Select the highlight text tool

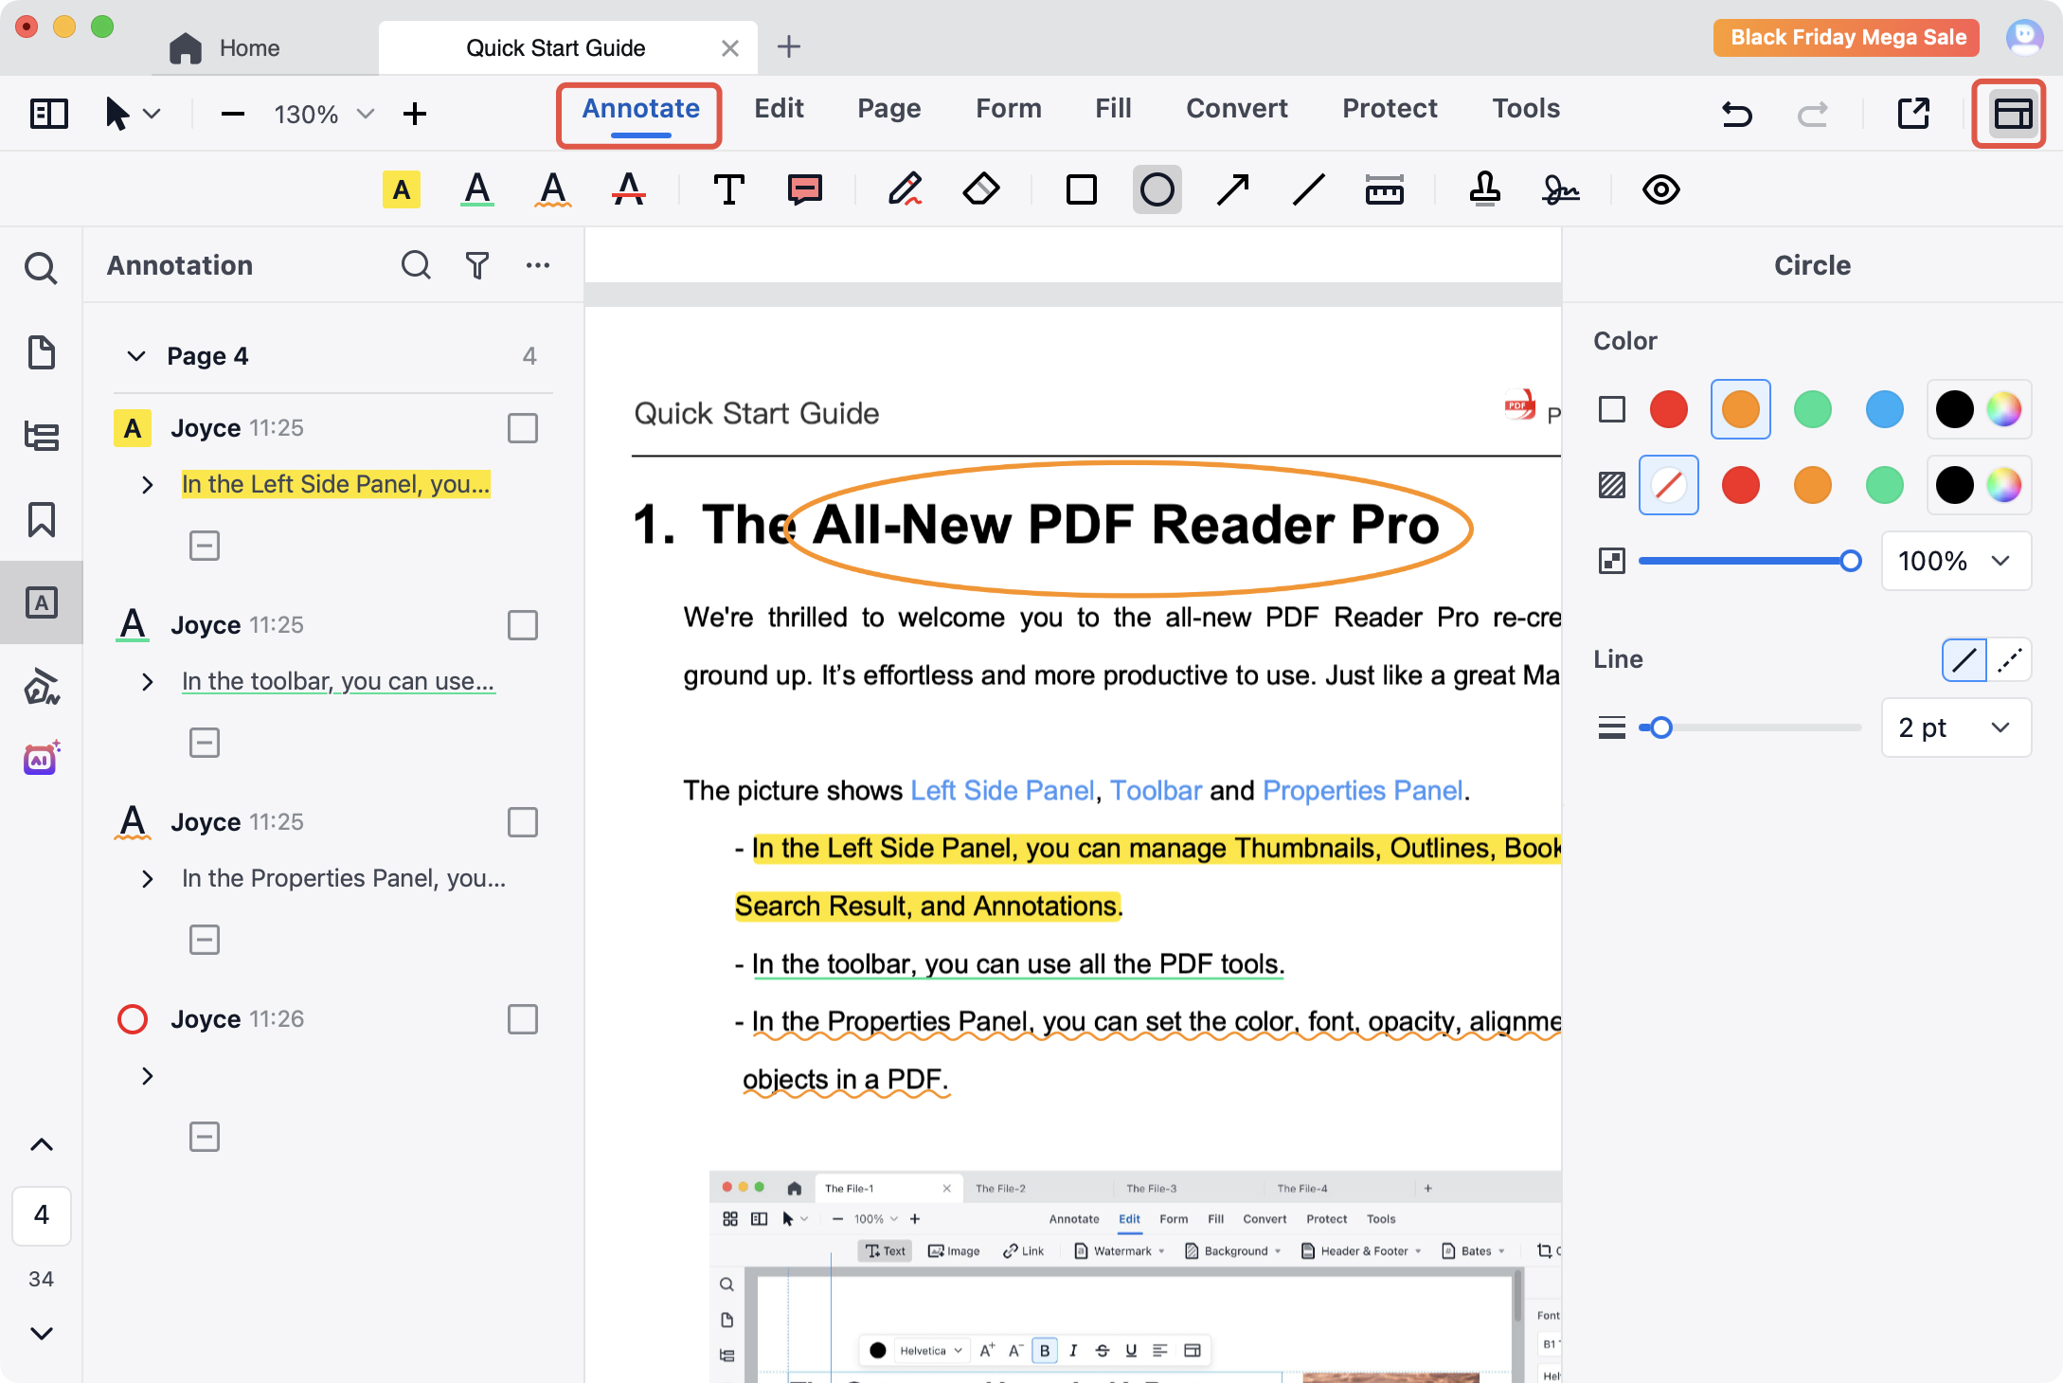tap(402, 190)
